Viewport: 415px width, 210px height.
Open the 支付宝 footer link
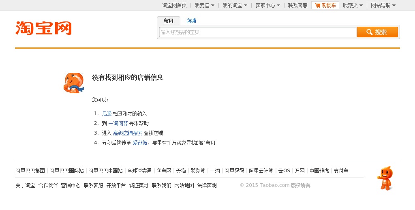coord(341,171)
